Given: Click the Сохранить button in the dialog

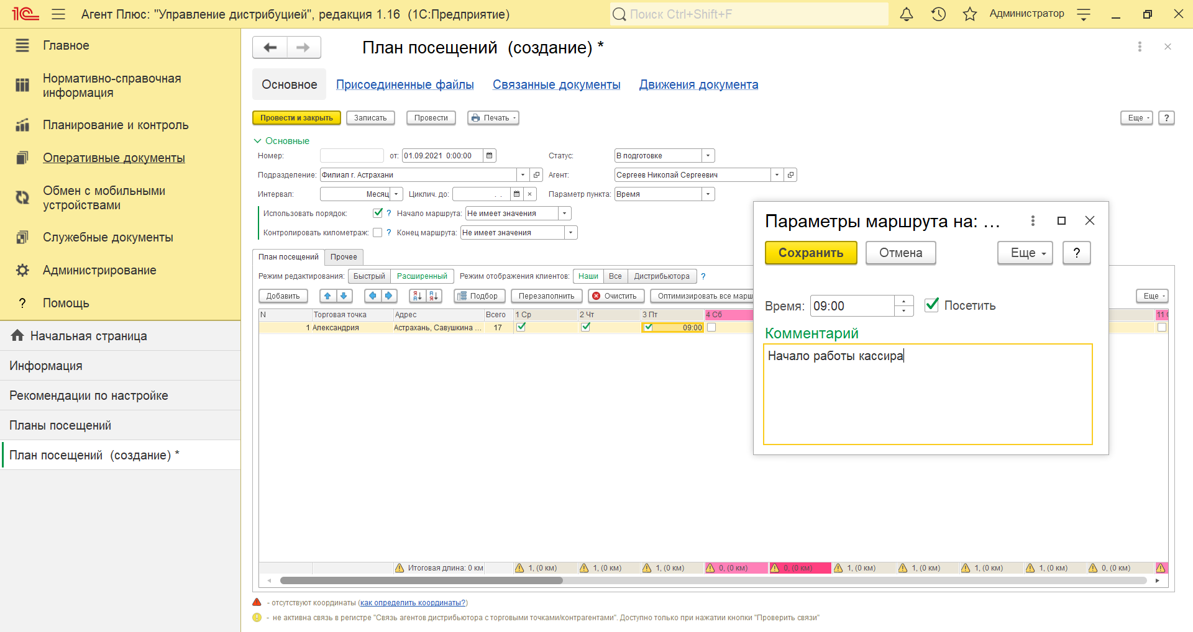Looking at the screenshot, I should click(811, 253).
